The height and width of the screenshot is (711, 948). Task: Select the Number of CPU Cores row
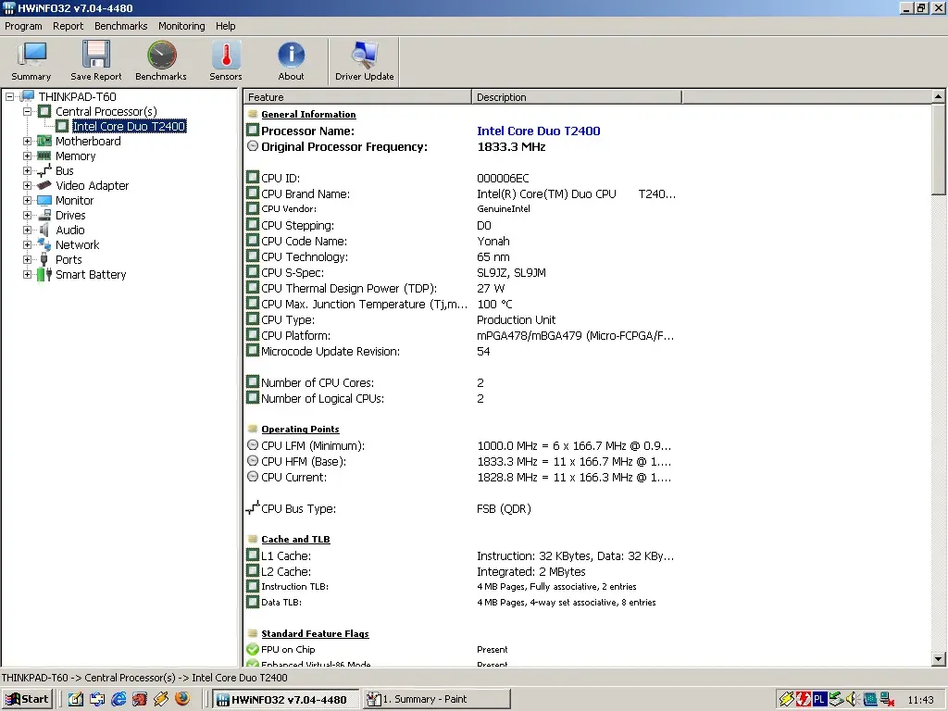tap(462, 382)
